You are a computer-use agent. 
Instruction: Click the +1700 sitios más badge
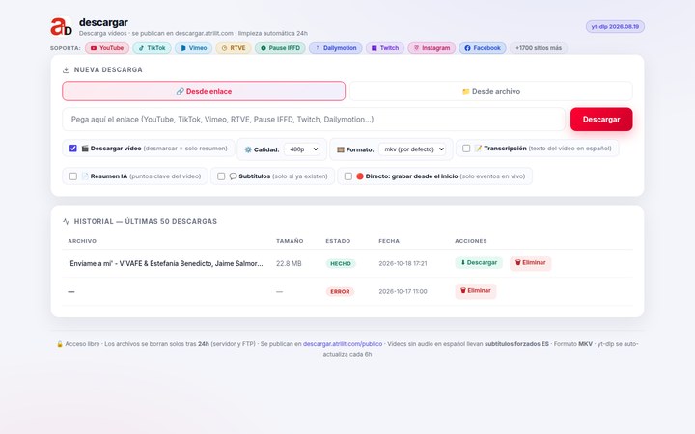click(x=539, y=48)
